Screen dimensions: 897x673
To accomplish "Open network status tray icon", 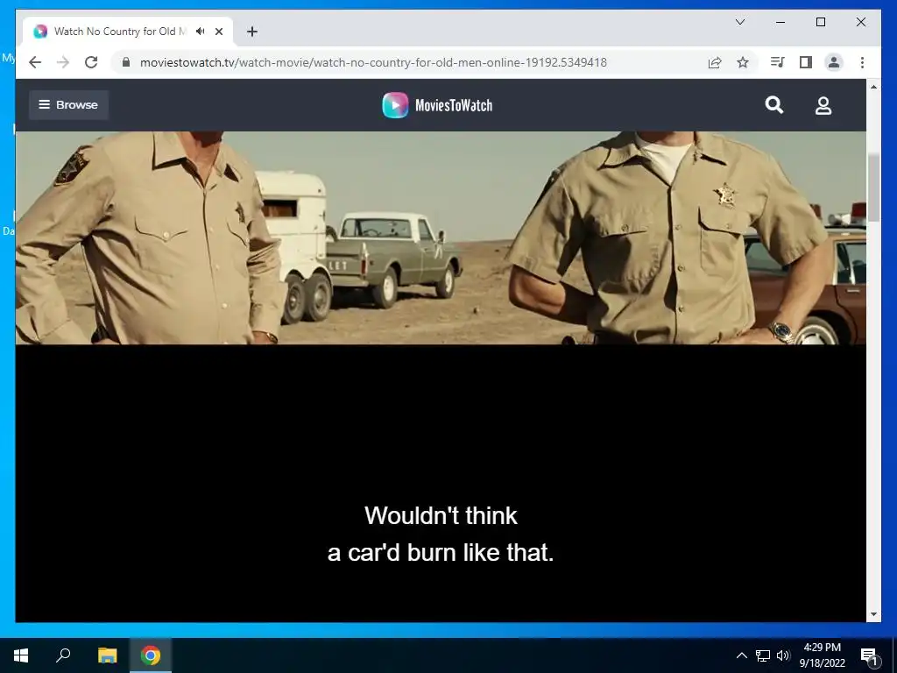I will point(763,655).
